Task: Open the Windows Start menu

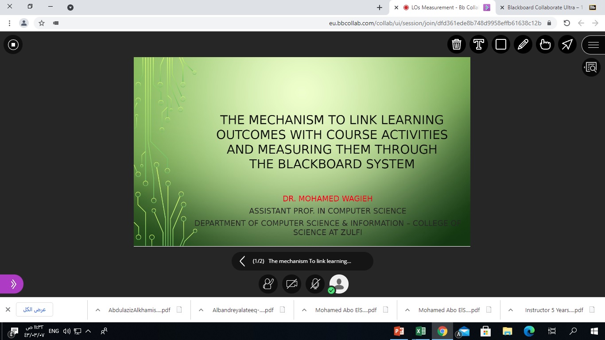Action: [594, 331]
